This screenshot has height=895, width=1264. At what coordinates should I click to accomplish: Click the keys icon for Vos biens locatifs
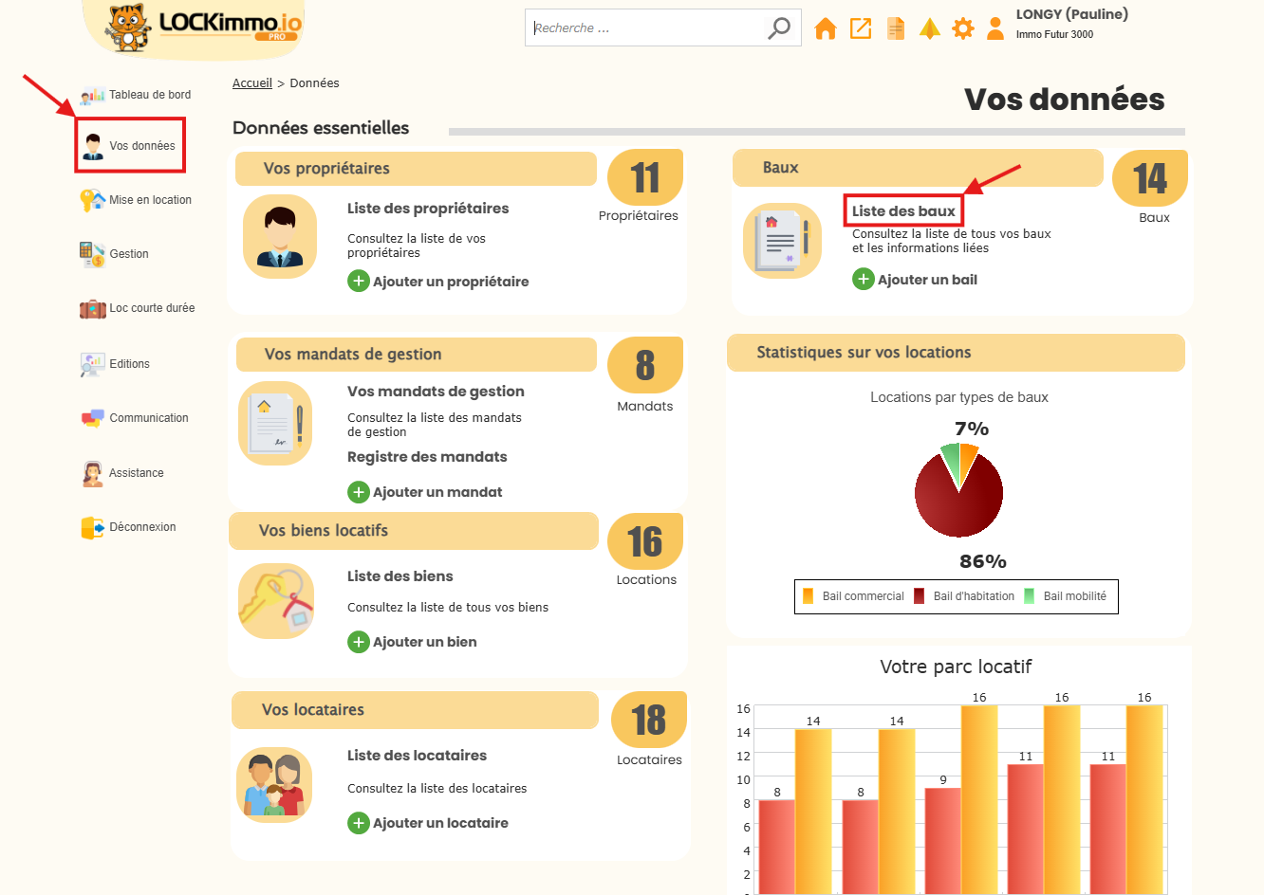276,601
